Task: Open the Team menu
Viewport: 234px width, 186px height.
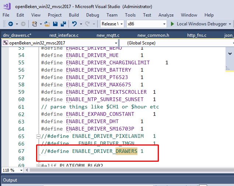Action: click(112, 15)
